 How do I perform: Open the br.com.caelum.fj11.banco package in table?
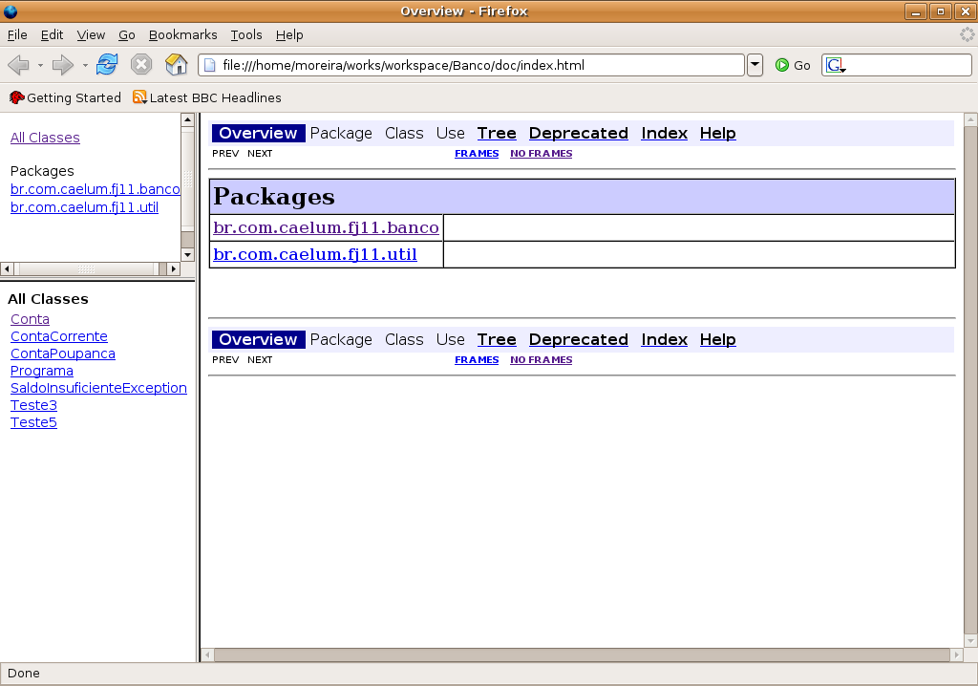tap(326, 227)
